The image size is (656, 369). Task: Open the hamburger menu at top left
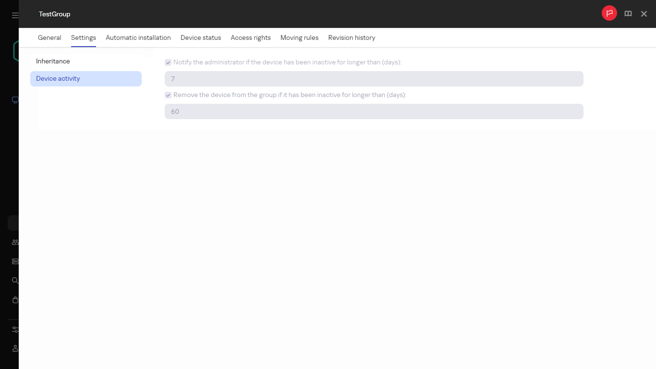(x=14, y=14)
